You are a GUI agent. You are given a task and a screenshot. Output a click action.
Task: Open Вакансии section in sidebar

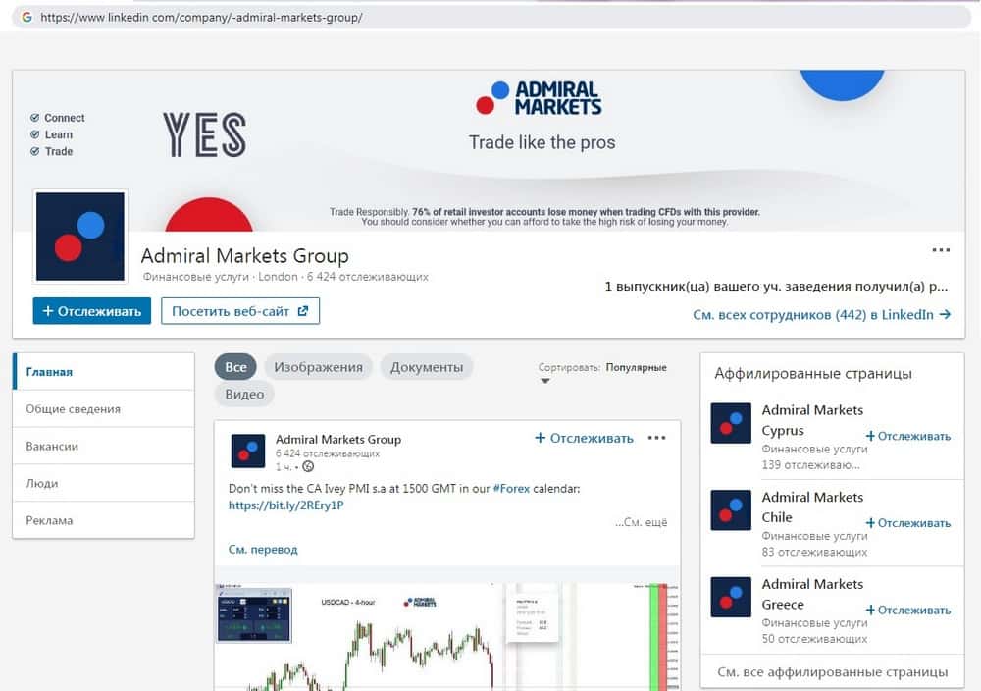click(x=103, y=447)
